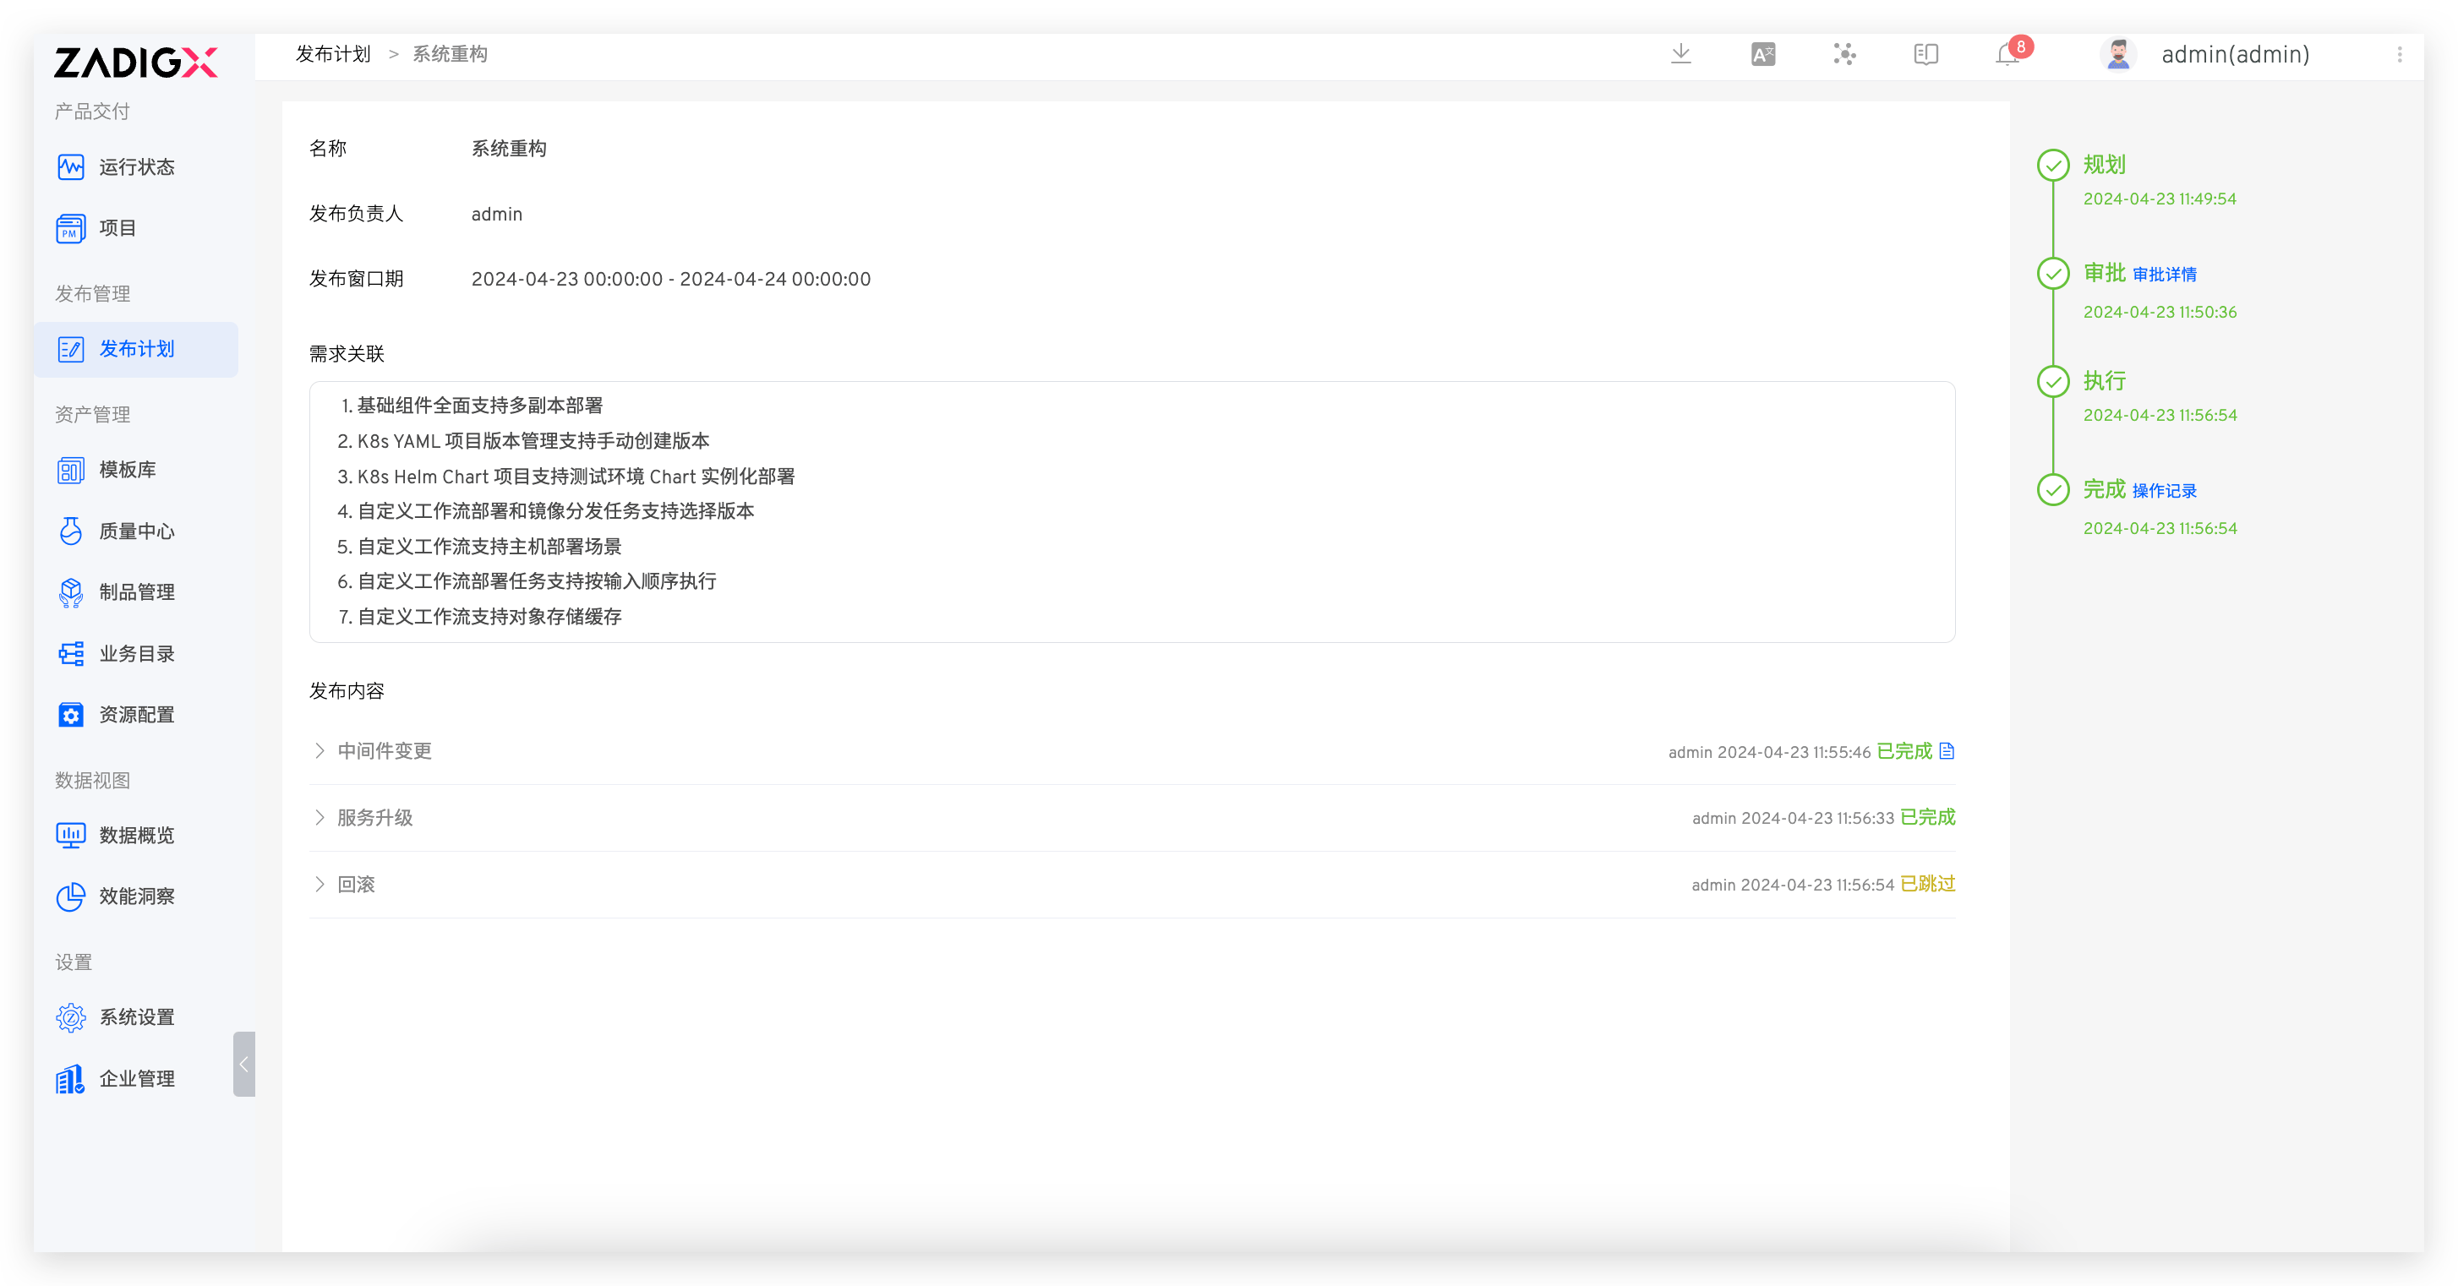
Task: Open the language translation icon
Action: click(x=1762, y=54)
